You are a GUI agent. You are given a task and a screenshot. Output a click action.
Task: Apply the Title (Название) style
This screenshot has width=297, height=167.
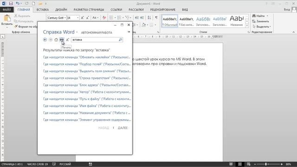pos(236,21)
